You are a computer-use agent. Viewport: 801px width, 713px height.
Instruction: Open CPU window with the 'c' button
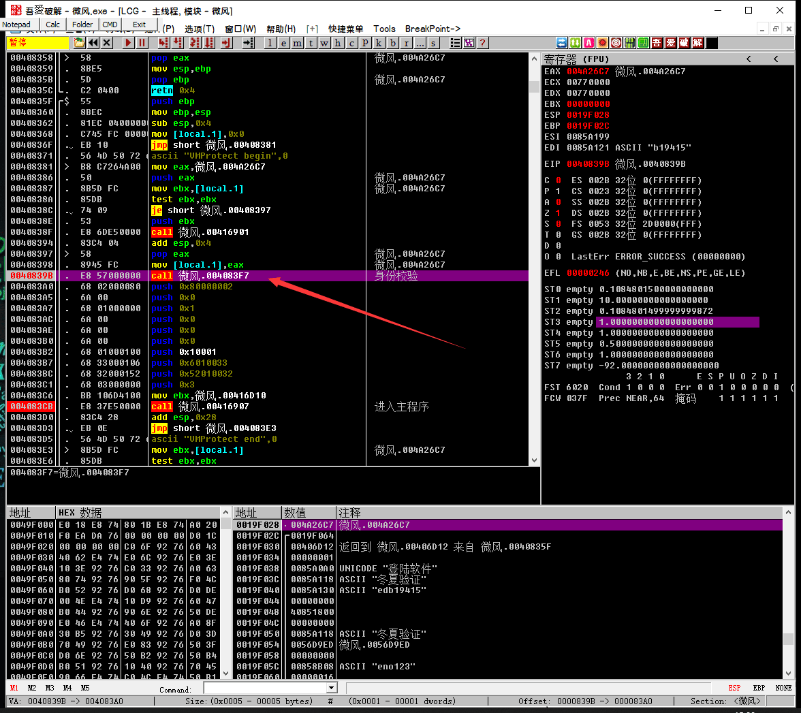(x=351, y=43)
